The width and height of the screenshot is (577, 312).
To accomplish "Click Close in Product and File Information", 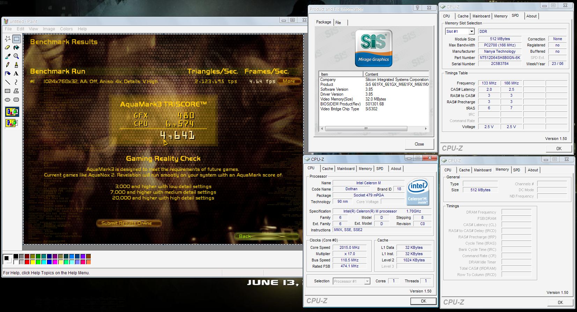I will pos(419,144).
